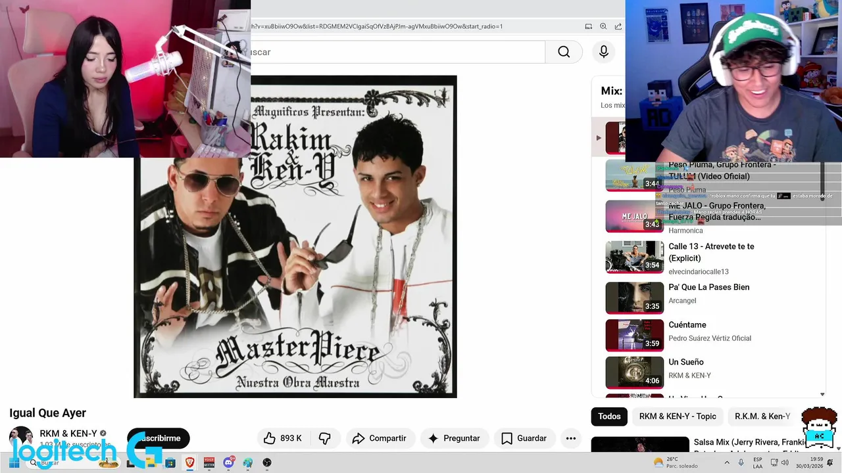Click the MasterPiece album cover video

295,236
